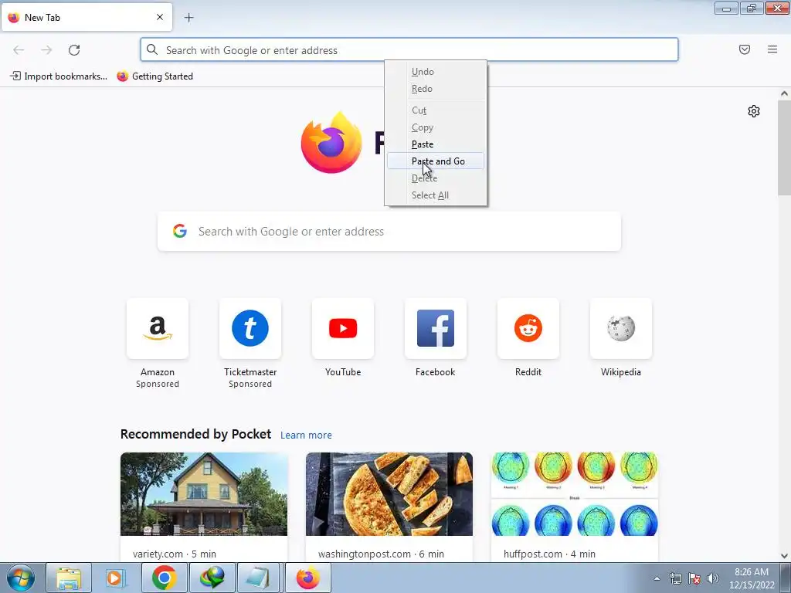Open a new tab with the plus button
791x593 pixels.
[188, 18]
